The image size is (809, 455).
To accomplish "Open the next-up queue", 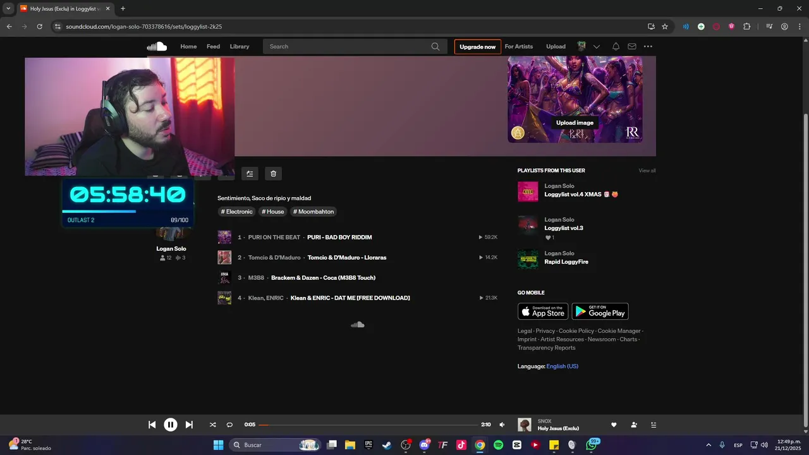I will coord(654,425).
